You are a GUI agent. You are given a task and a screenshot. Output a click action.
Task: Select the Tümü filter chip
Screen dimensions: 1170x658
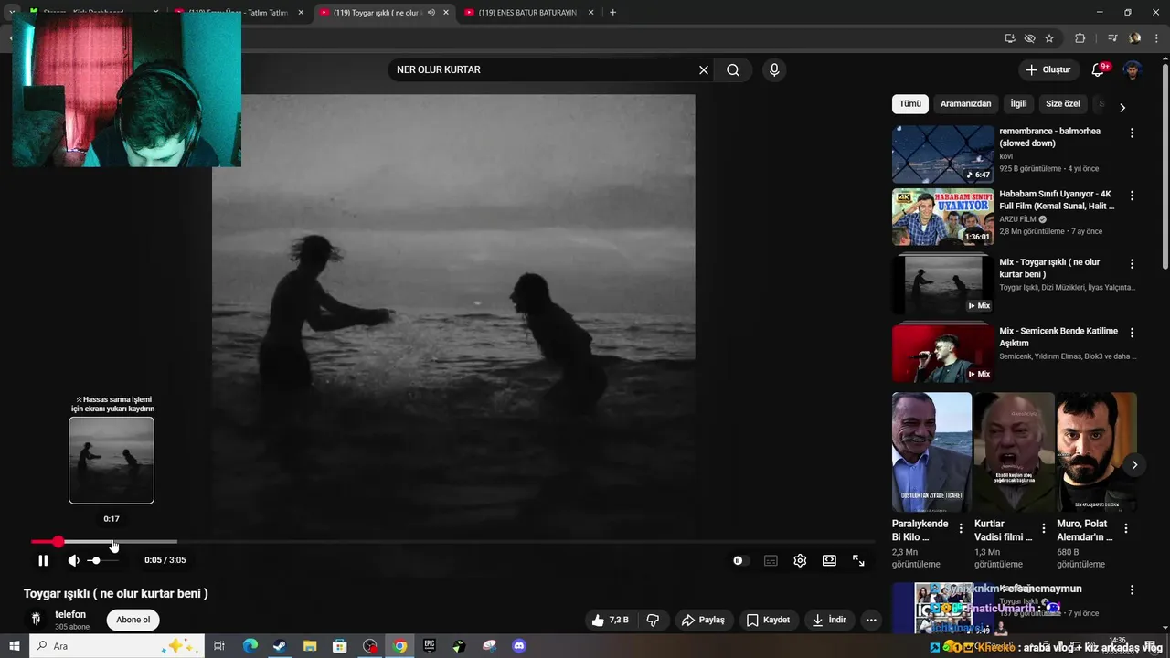point(910,104)
